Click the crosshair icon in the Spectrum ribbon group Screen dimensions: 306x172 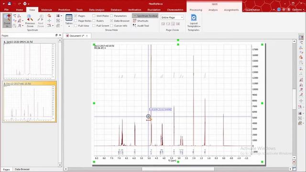pos(49,21)
